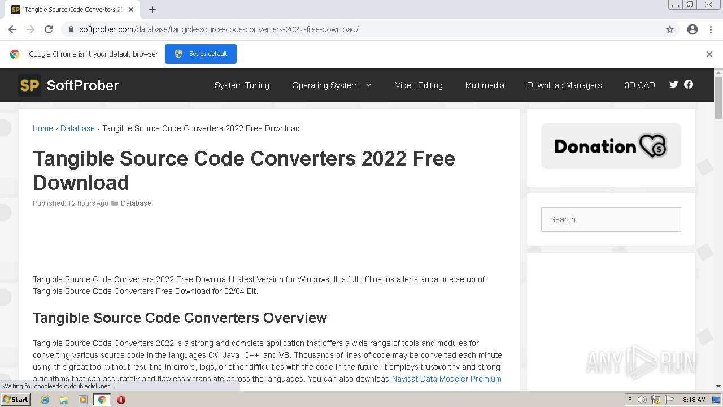Expand the Operating System dropdown chevron
Image resolution: width=723 pixels, height=407 pixels.
coord(369,85)
